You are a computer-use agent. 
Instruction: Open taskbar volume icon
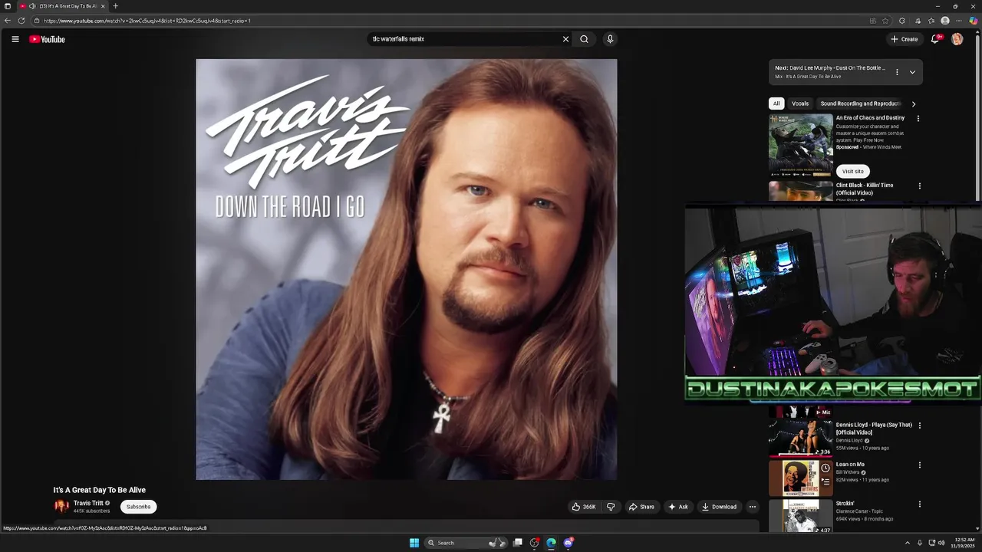[x=941, y=543]
